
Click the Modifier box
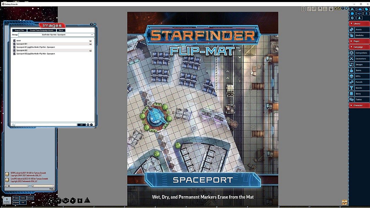(7, 200)
